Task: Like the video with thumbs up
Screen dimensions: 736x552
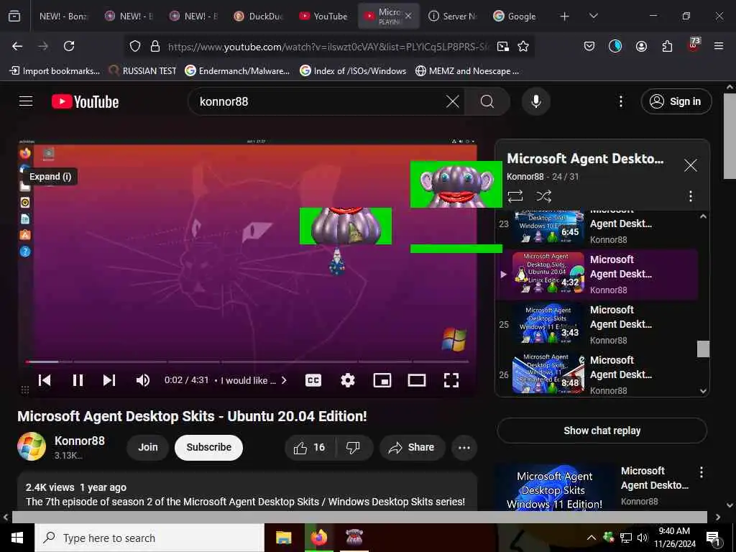Action: [309, 447]
